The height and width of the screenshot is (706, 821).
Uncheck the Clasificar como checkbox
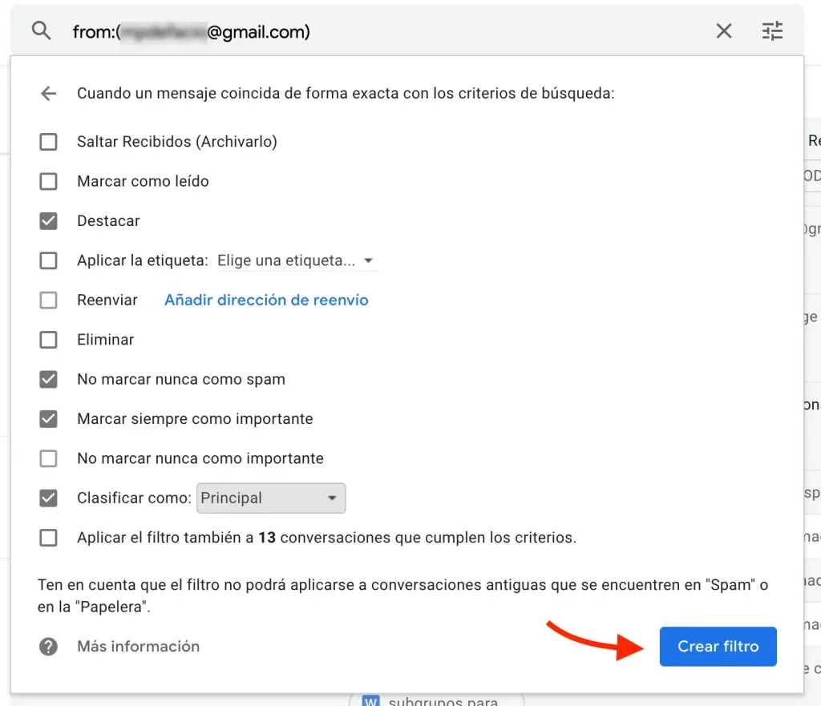pos(49,498)
